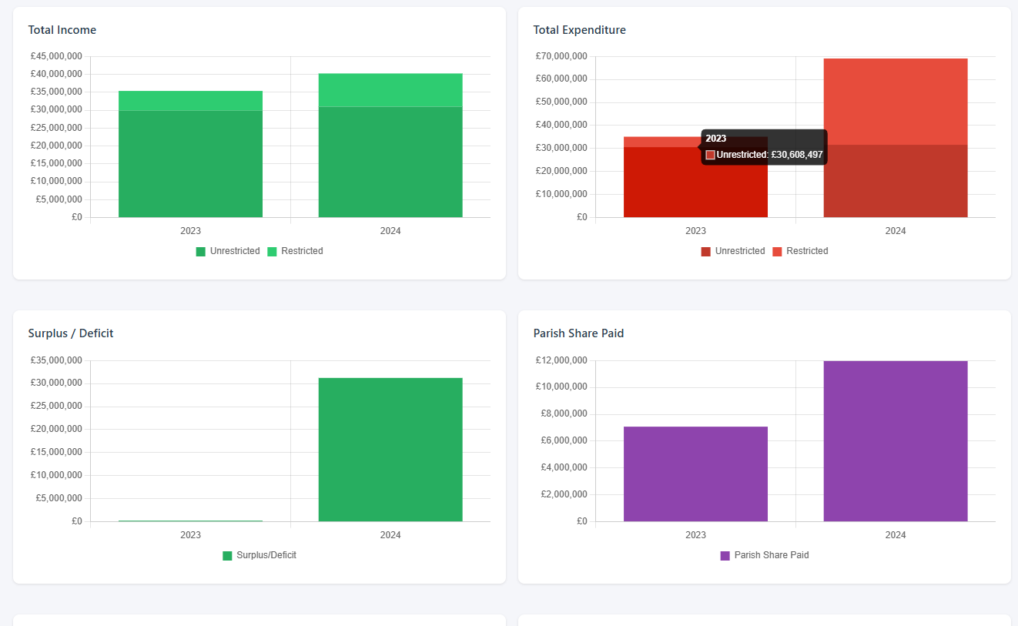Toggle the Parish Share Paid legend item
The width and height of the screenshot is (1018, 626).
pos(765,555)
